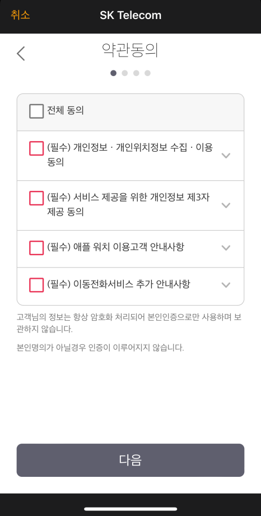
Task: Check the 개인정보 제3자 제공 동의 checkbox
Action: [x=36, y=198]
